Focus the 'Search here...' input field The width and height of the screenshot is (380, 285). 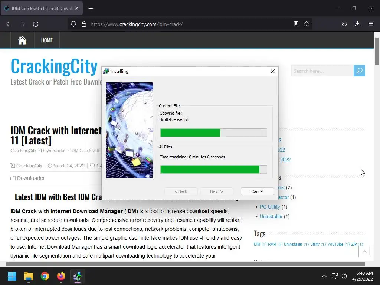pyautogui.click(x=322, y=71)
